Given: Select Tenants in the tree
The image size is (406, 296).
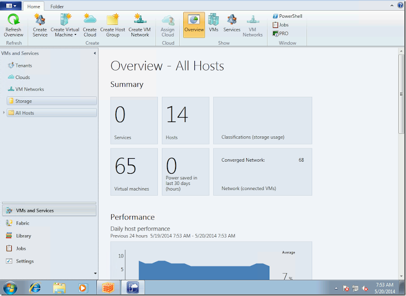Looking at the screenshot, I should click(20, 65).
